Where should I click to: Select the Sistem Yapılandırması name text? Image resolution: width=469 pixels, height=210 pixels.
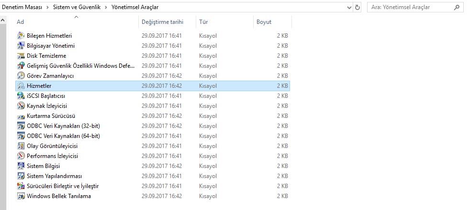54,176
